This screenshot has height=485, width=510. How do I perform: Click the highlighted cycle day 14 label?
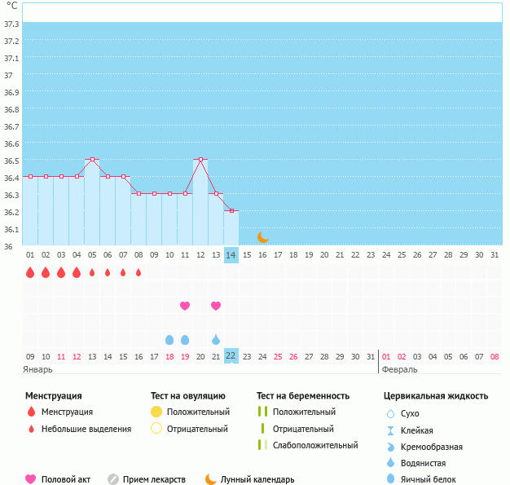[x=231, y=255]
